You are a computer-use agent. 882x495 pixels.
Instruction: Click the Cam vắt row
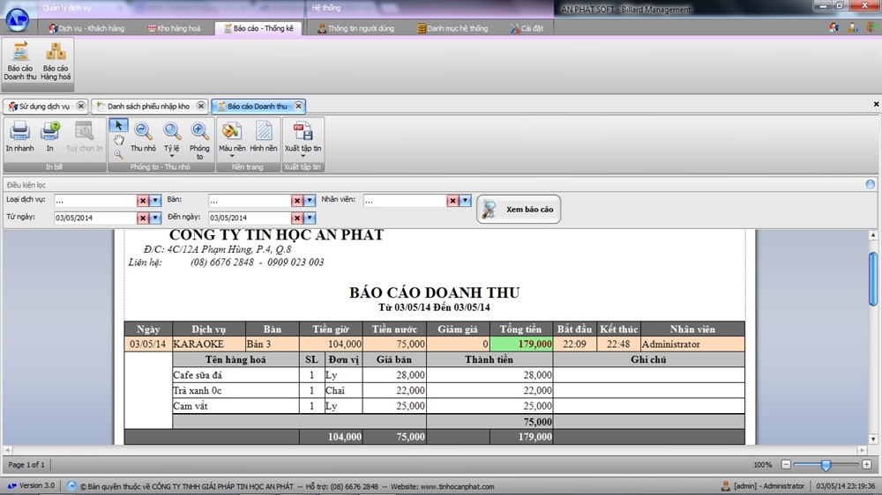[459, 406]
